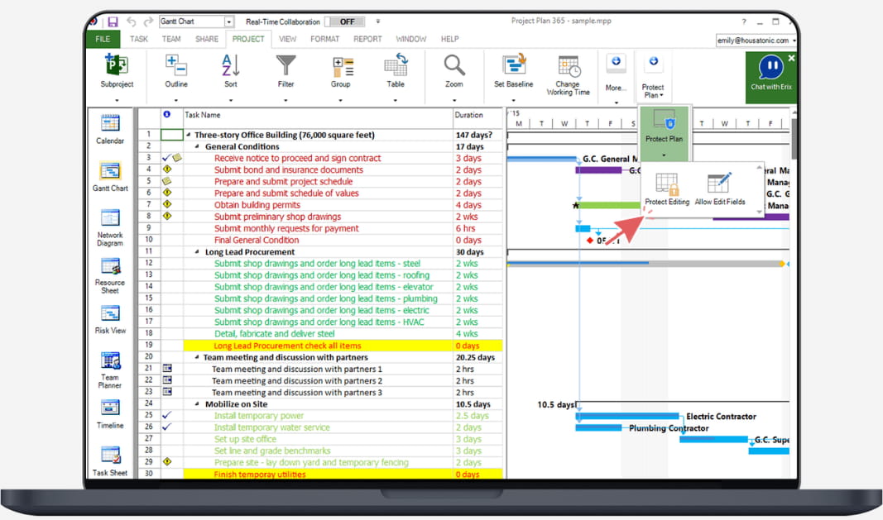883x520 pixels.
Task: Click the Sort A-Z icon
Action: (x=230, y=65)
